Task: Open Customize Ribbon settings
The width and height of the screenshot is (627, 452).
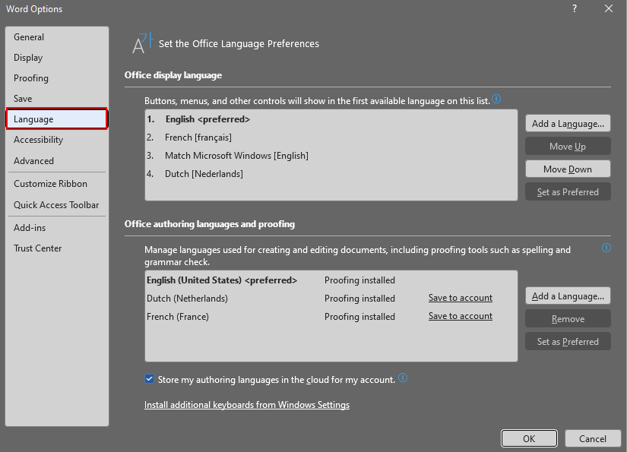Action: (57, 183)
